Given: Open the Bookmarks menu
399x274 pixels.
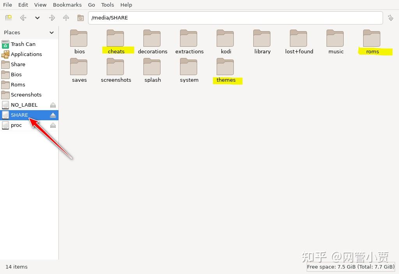Looking at the screenshot, I should 67,5.
